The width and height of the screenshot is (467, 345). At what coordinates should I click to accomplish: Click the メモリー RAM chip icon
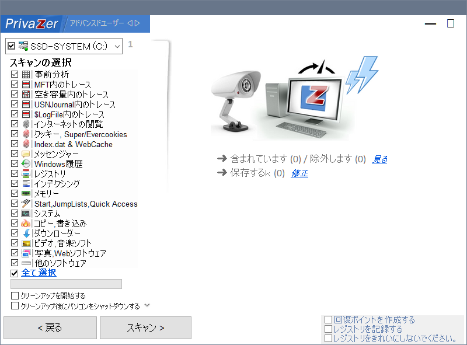pyautogui.click(x=26, y=193)
